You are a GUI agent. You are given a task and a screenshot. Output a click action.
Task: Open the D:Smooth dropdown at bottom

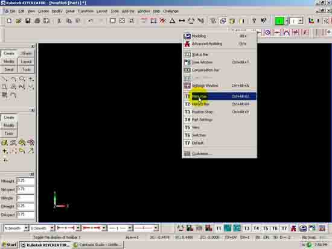(x=42, y=228)
